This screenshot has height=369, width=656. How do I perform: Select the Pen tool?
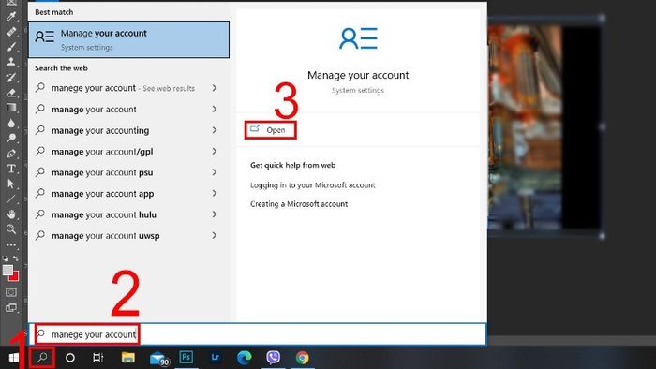click(x=11, y=154)
